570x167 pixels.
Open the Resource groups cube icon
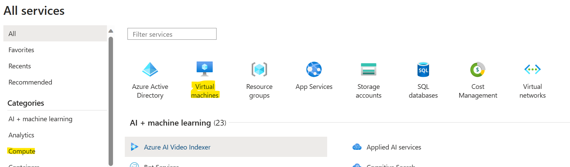[x=259, y=69]
